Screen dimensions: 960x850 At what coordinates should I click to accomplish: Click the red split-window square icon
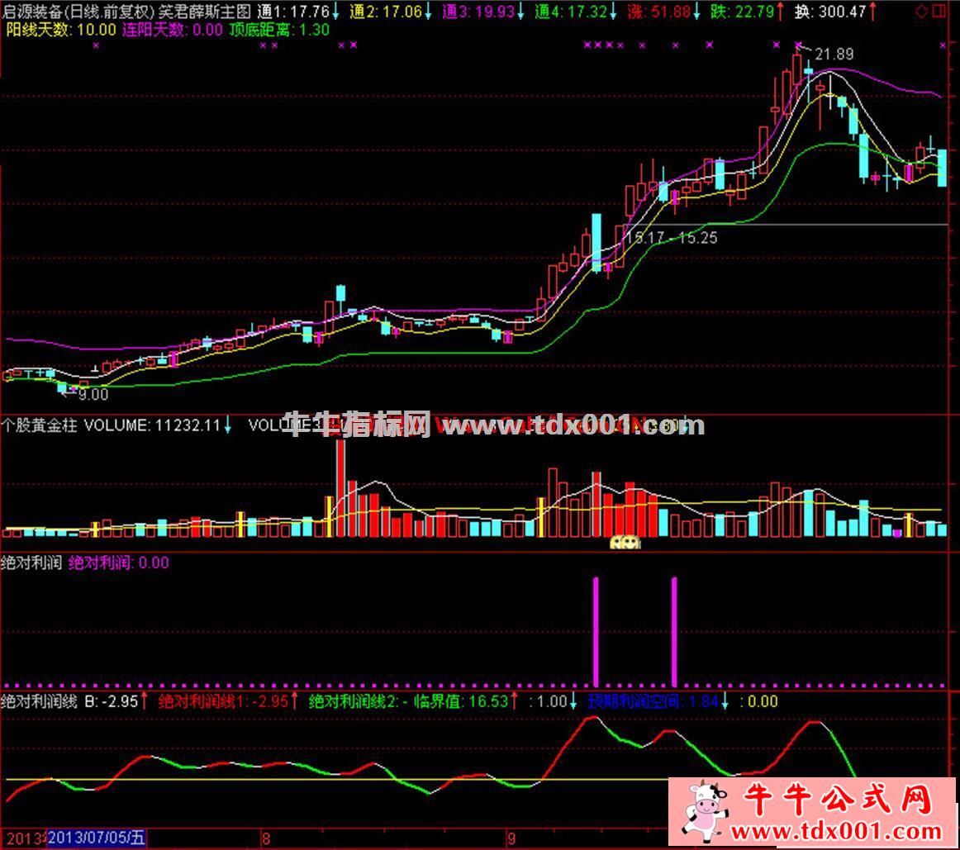[x=939, y=12]
